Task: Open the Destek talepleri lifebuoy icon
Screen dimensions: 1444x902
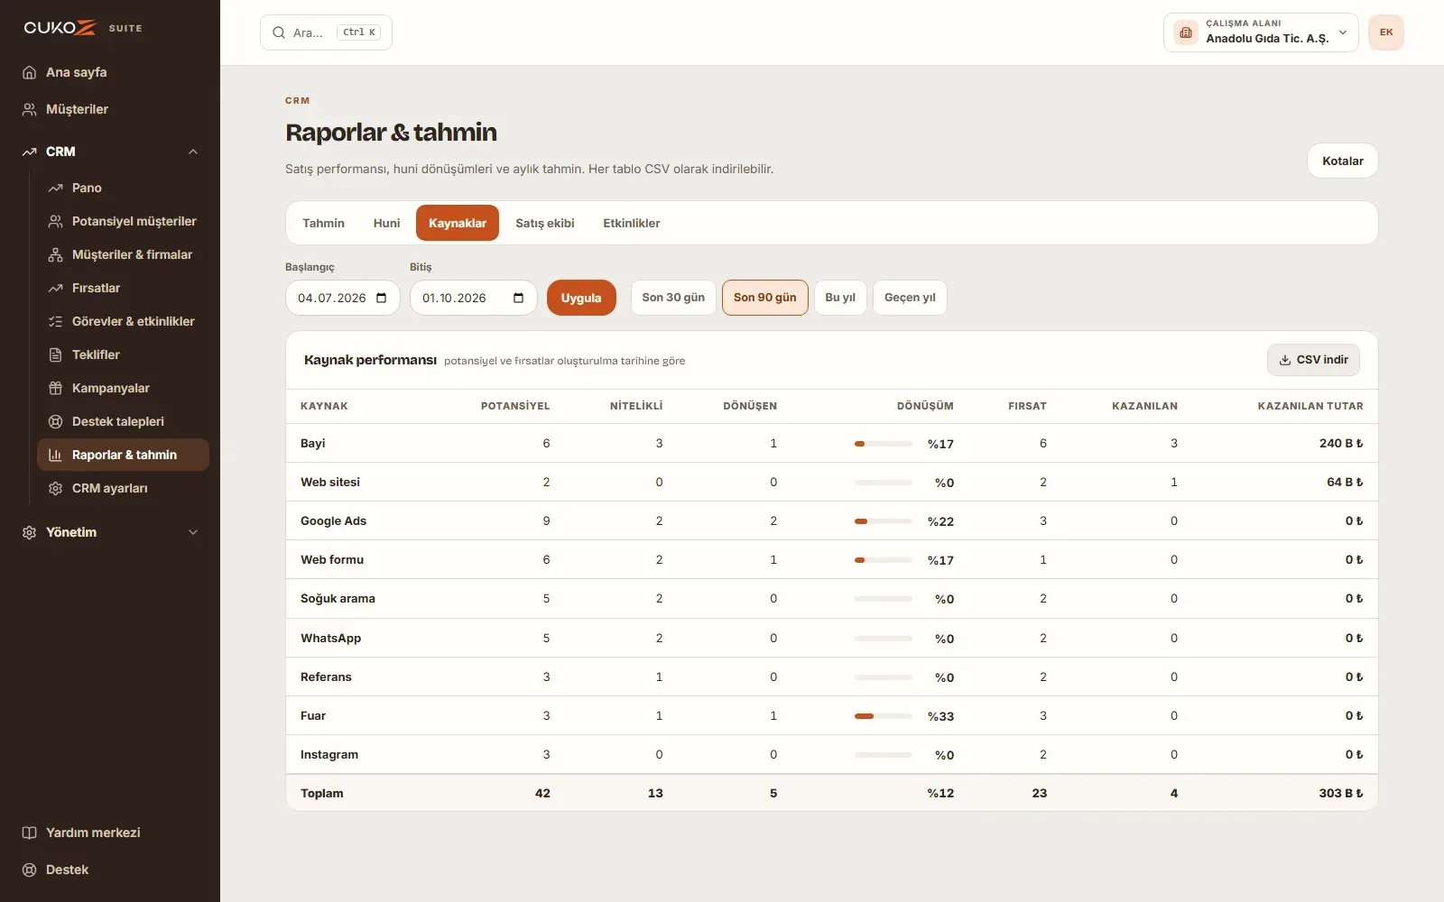Action: point(55,421)
